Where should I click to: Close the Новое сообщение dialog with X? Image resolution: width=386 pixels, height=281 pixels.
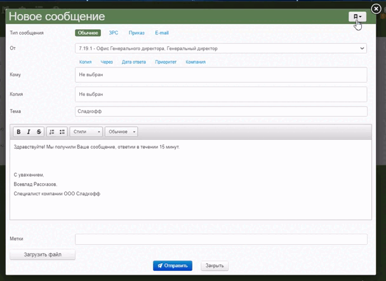(376, 9)
